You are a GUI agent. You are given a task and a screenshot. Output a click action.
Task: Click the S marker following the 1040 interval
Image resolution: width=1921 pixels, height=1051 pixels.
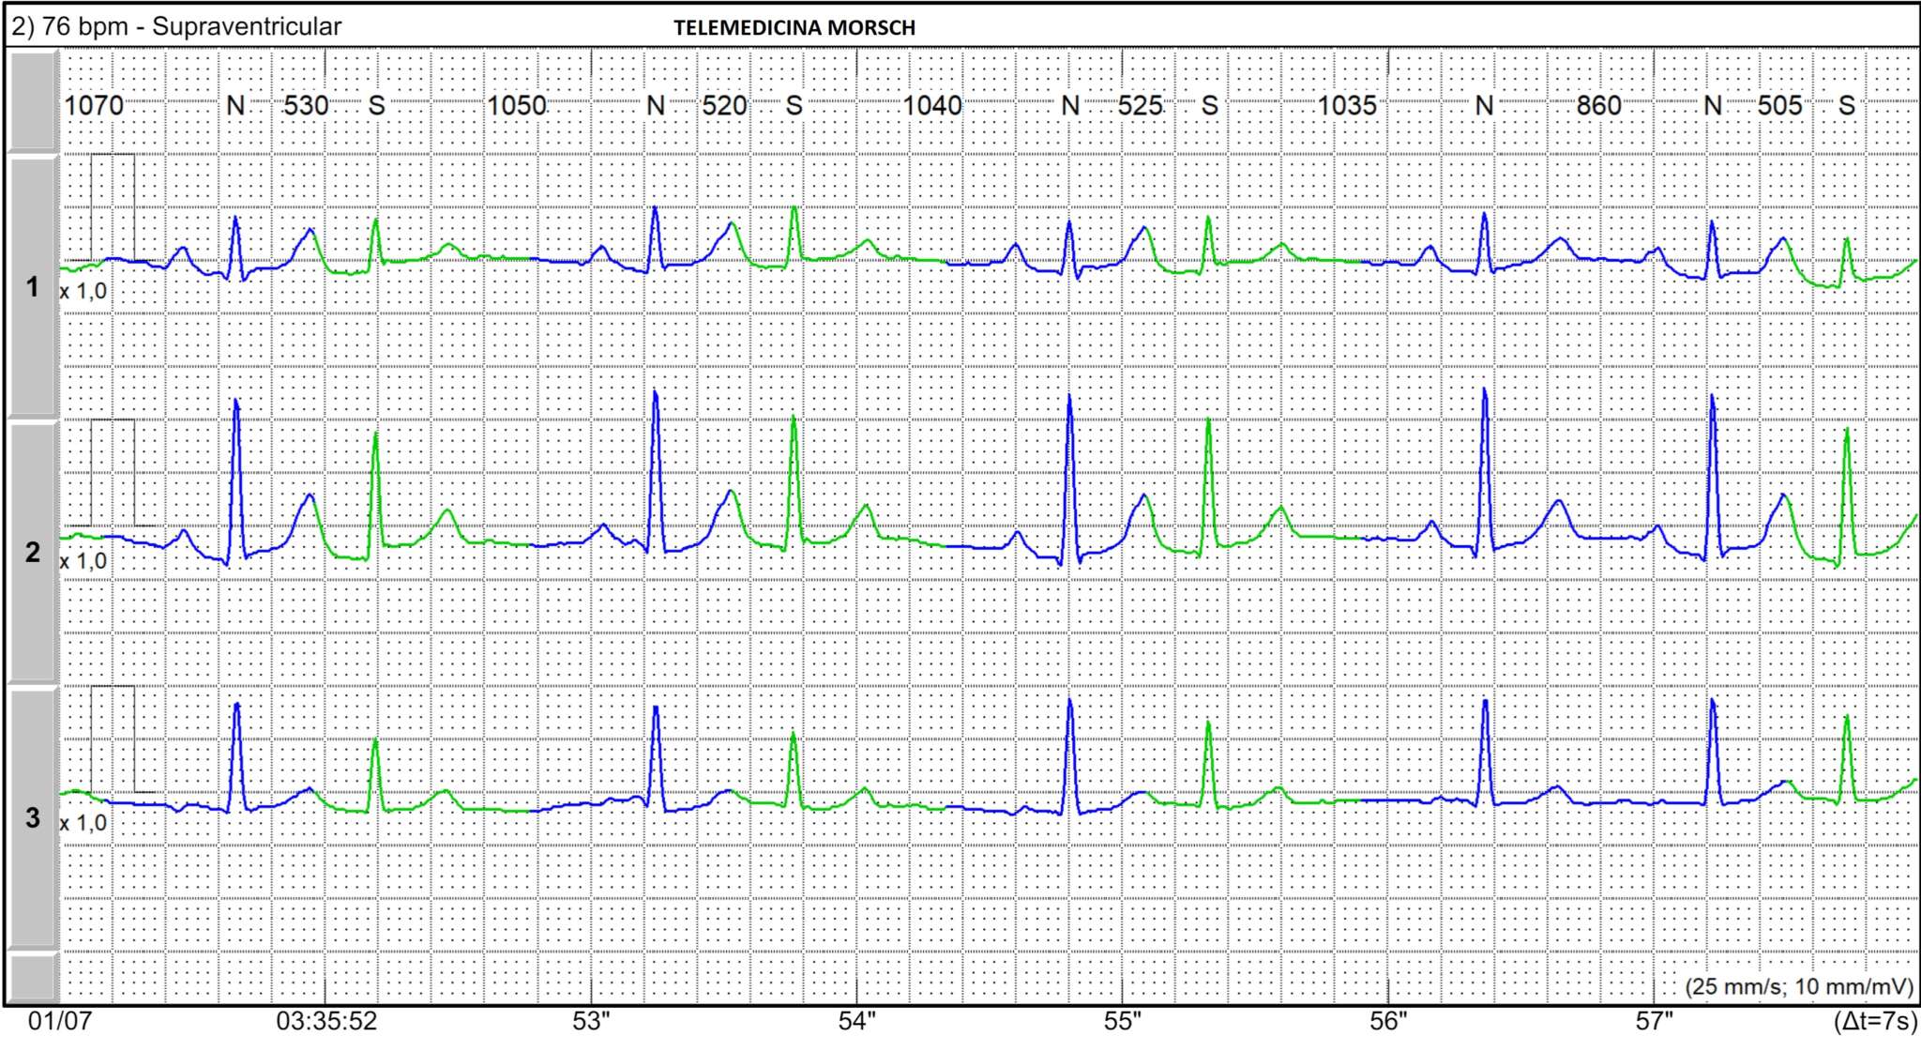point(1210,106)
